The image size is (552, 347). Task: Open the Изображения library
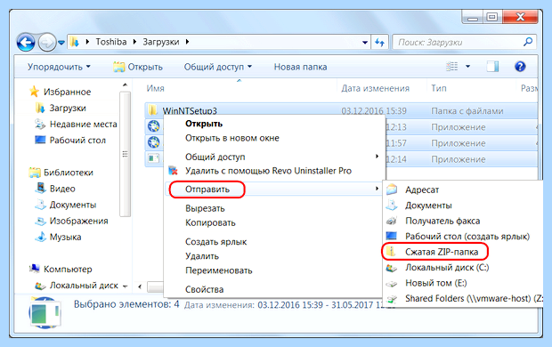point(71,221)
